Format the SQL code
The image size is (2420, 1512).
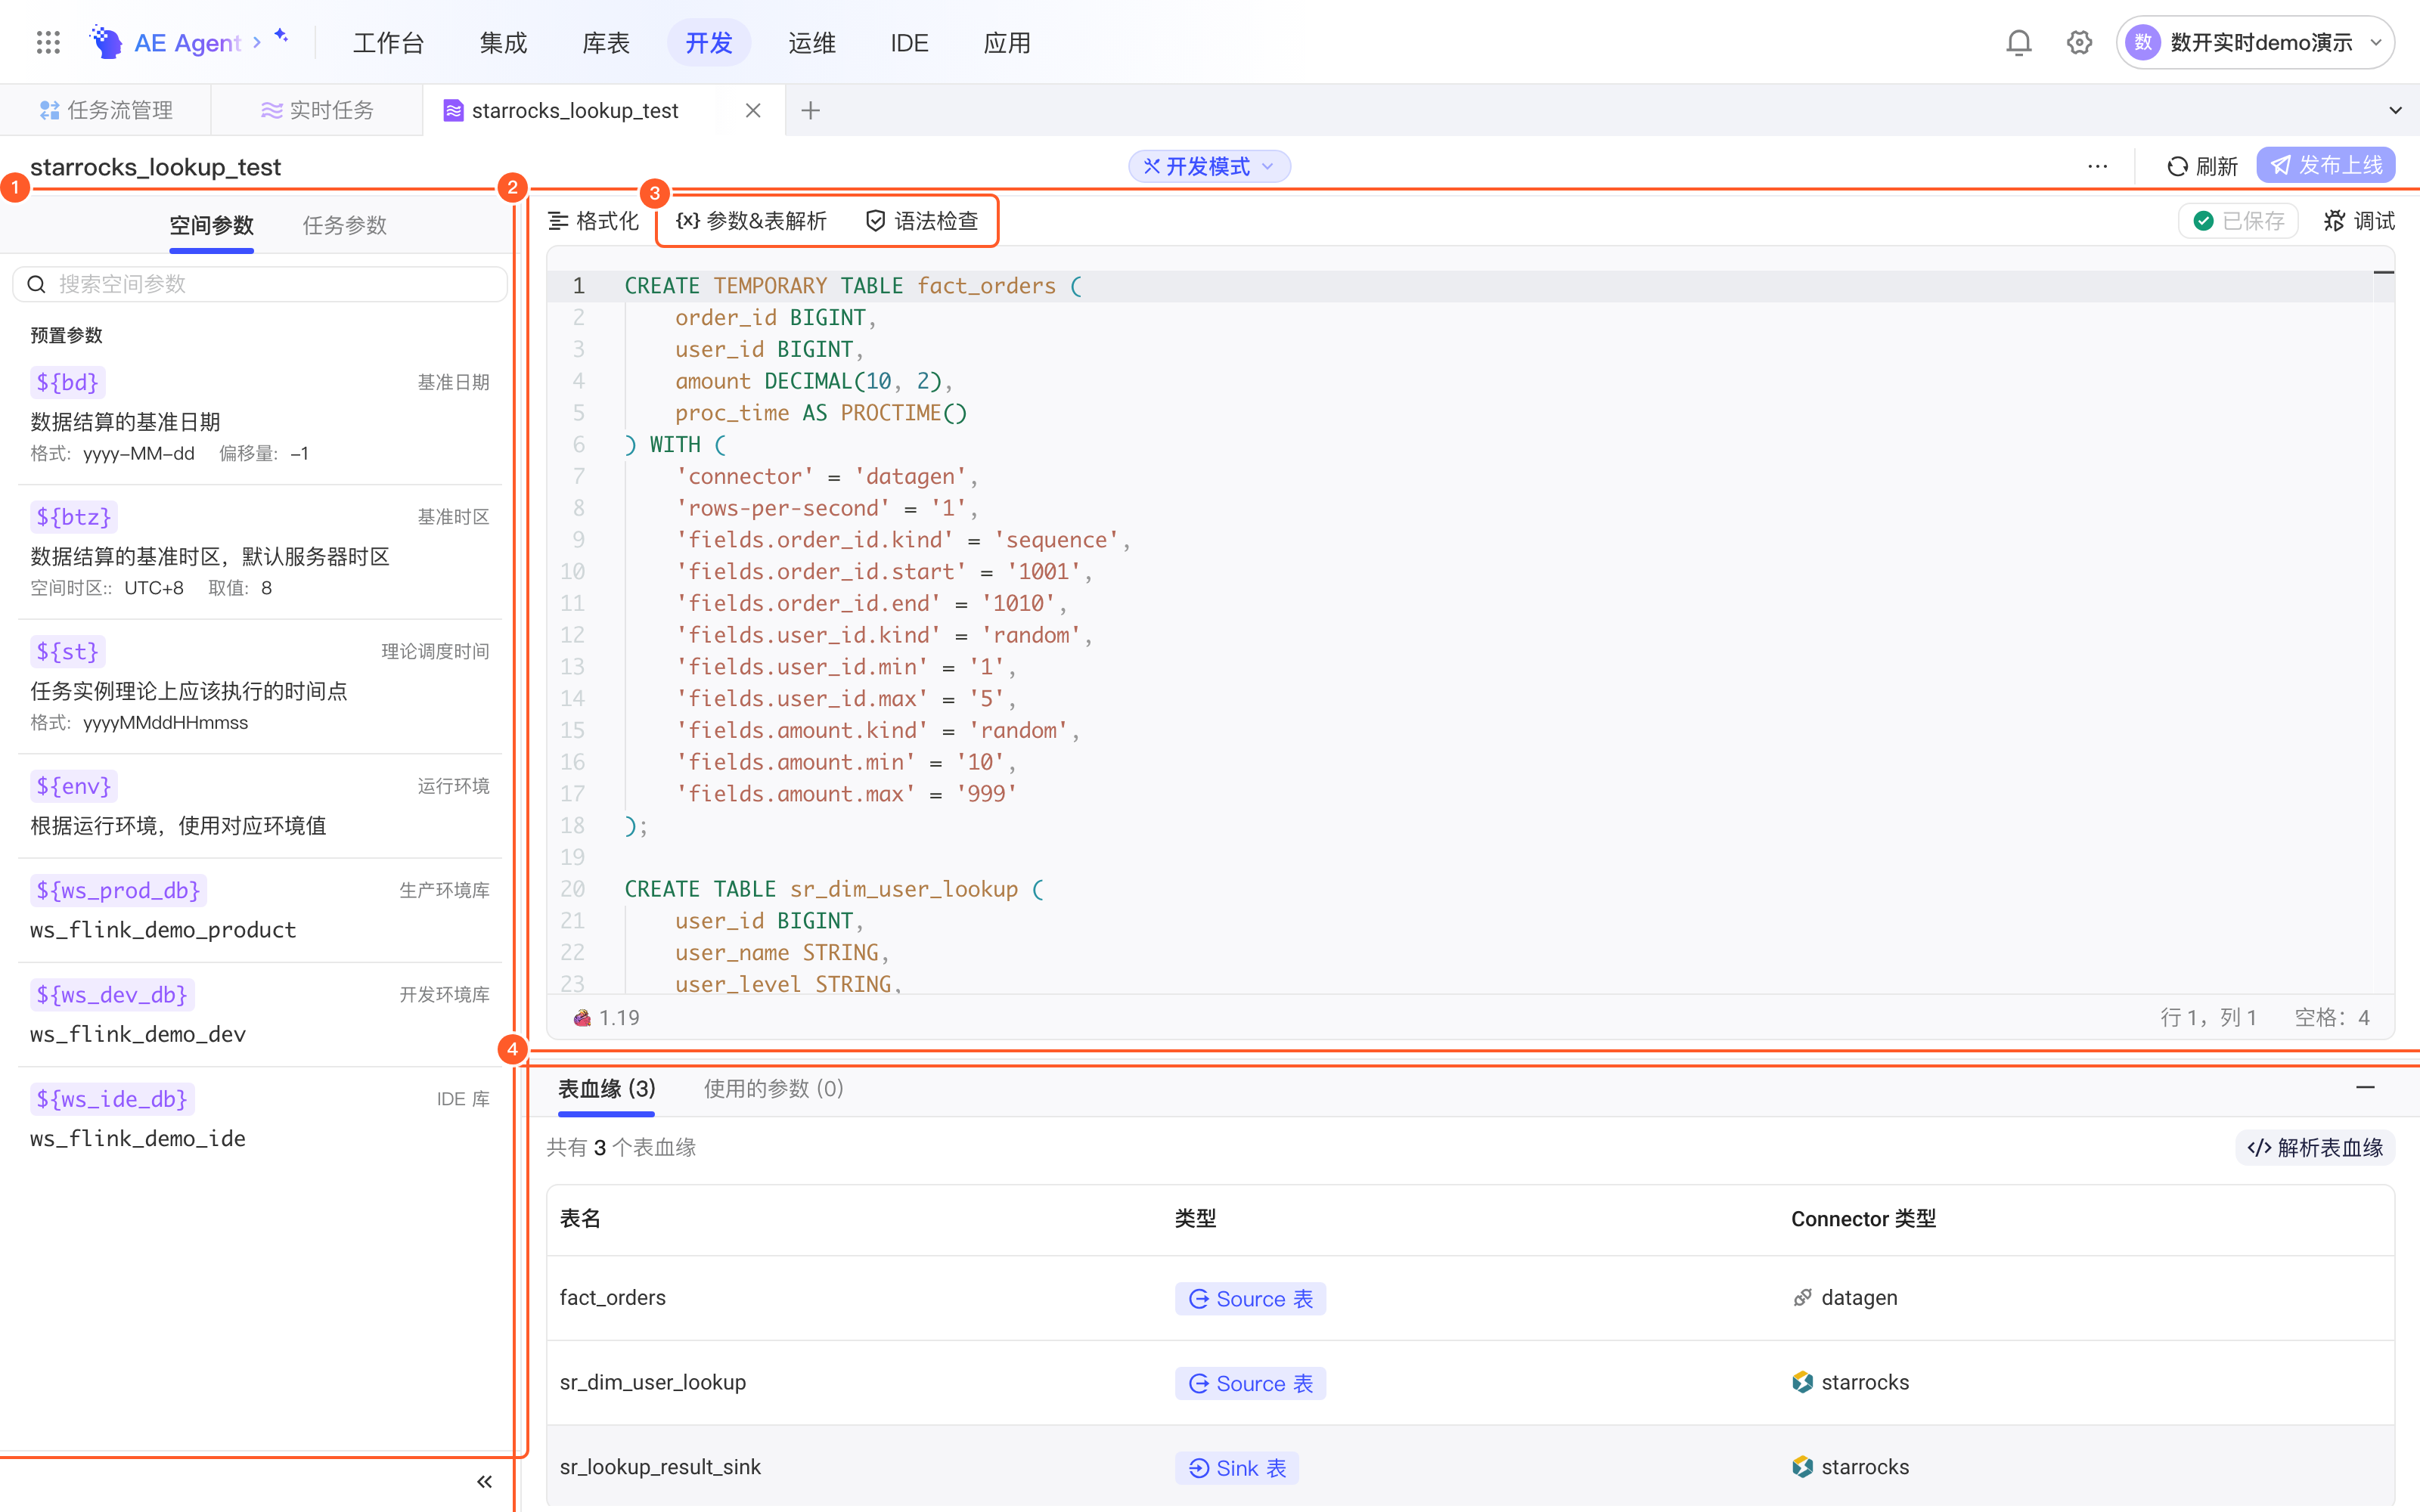tap(593, 221)
